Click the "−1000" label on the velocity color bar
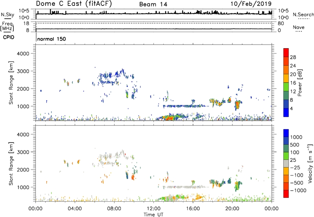The image size is (314, 217). pos(298,190)
